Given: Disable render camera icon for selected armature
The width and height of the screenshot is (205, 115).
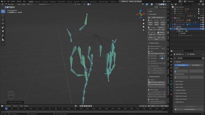Looking at the screenshot, I should pyautogui.click(x=203, y=29).
